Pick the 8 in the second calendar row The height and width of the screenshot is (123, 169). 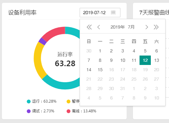100,60
